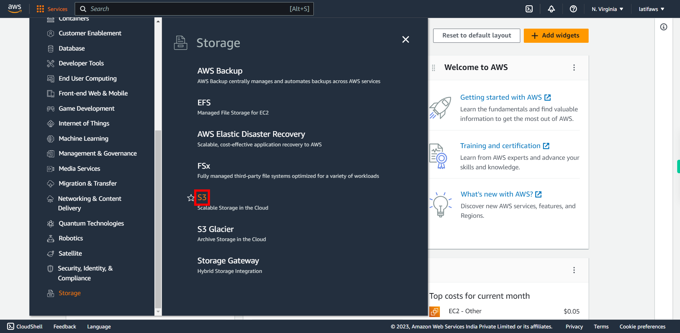Open AWS Elastic Disaster Recovery
680x333 pixels.
[251, 134]
